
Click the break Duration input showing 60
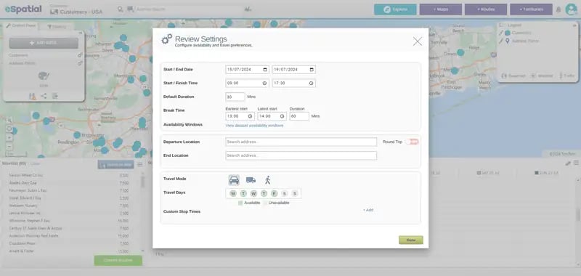tap(299, 116)
